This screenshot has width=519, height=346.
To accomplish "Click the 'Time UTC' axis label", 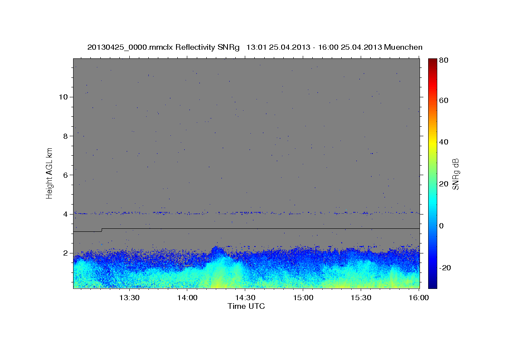I will tap(246, 306).
